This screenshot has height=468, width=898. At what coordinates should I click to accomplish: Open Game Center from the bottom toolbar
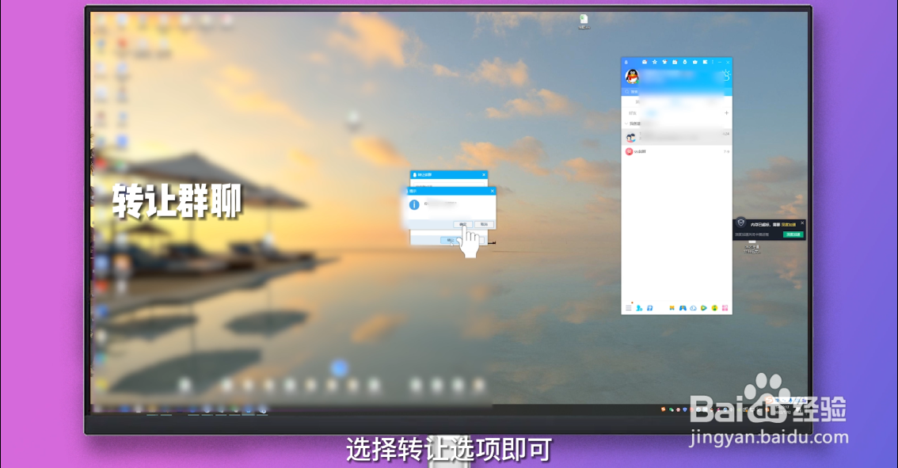coord(683,308)
